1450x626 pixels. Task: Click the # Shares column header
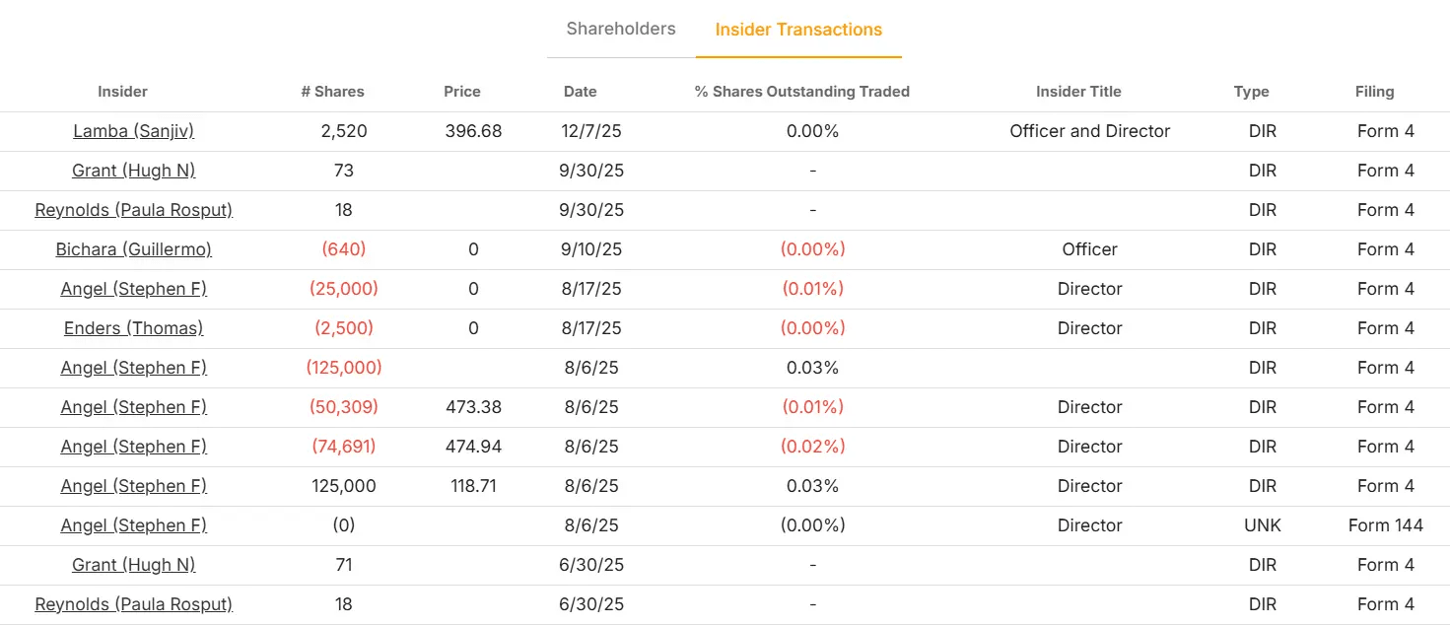pyautogui.click(x=332, y=92)
